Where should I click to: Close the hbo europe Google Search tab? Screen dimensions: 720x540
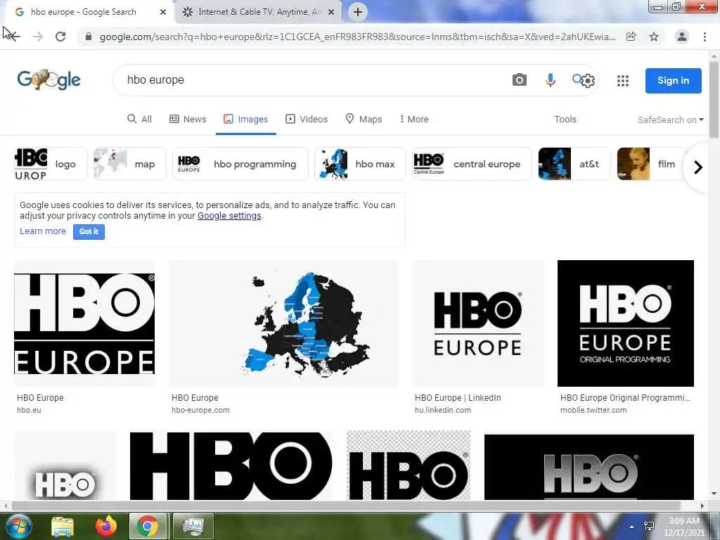(x=163, y=13)
